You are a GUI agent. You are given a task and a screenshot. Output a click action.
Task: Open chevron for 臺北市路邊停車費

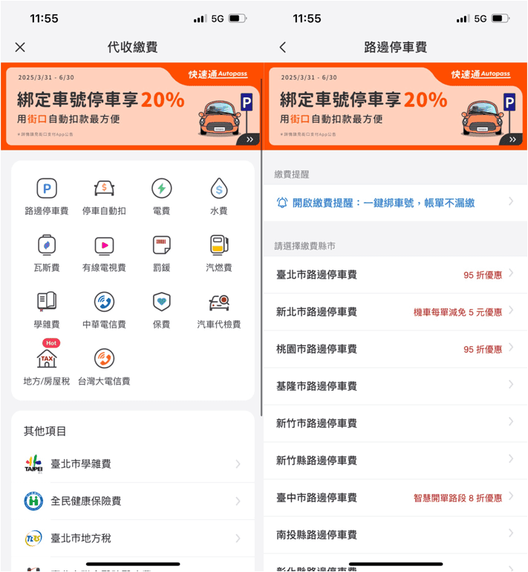[x=511, y=273]
